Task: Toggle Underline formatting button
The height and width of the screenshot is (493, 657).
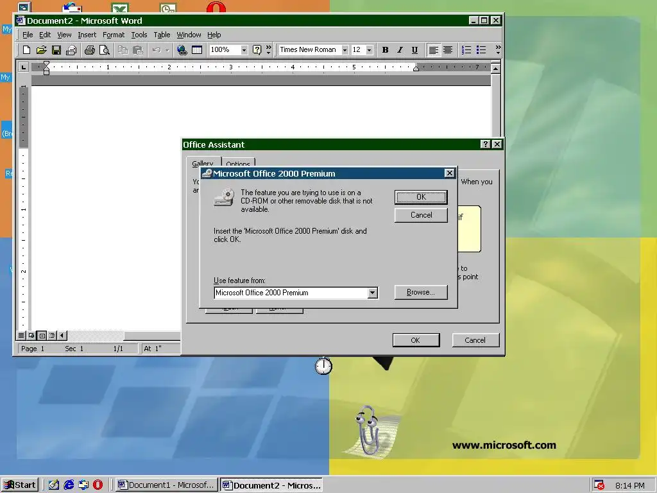Action: tap(414, 50)
